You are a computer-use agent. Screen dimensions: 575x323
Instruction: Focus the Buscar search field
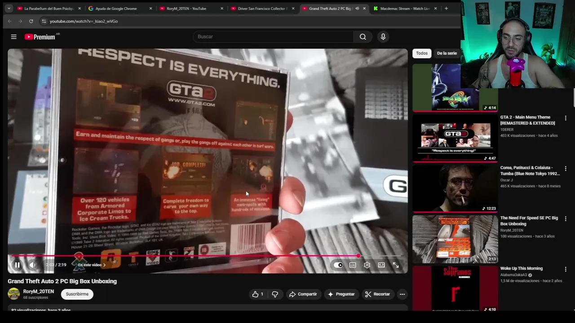click(274, 37)
